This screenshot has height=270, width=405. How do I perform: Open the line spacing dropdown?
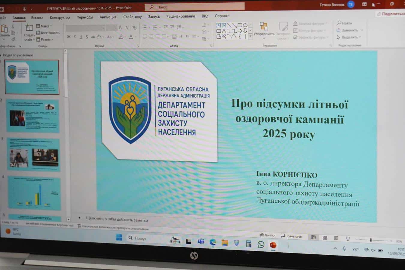click(180, 27)
